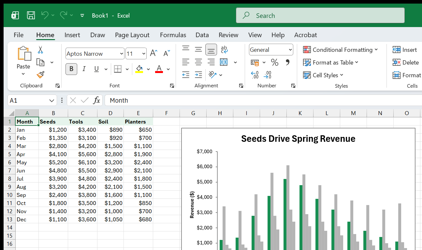Click the Format cells button
422x250 pixels.
pos(407,75)
